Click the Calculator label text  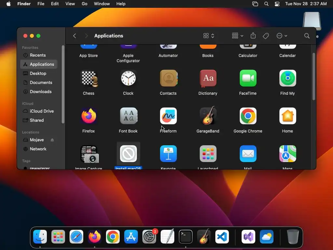tap(248, 55)
